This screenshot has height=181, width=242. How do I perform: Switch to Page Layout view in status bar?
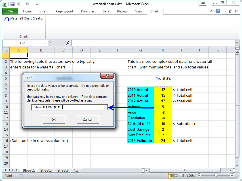tap(176, 176)
